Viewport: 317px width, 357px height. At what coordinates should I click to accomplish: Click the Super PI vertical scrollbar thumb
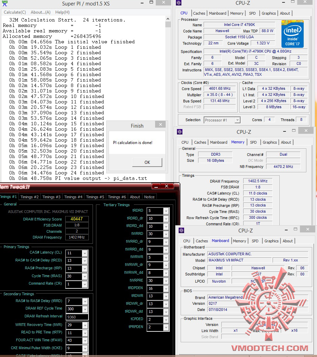click(168, 24)
